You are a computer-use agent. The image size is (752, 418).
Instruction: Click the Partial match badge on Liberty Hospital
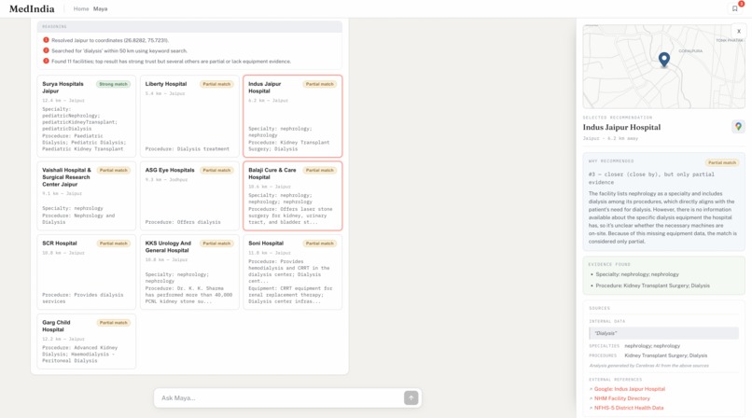(x=216, y=84)
